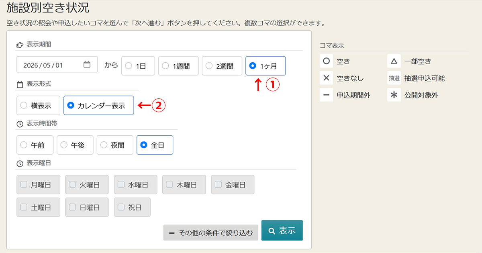Viewport: 482px width, 253px height.
Task: Click the circle 空き legend icon
Action: pyautogui.click(x=326, y=61)
